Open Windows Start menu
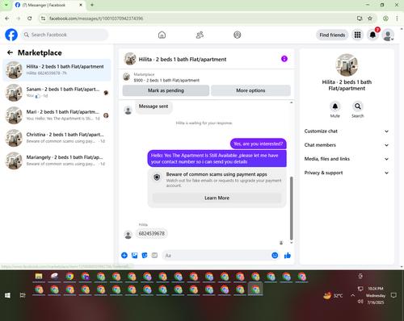The width and height of the screenshot is (404, 321). coord(7,295)
